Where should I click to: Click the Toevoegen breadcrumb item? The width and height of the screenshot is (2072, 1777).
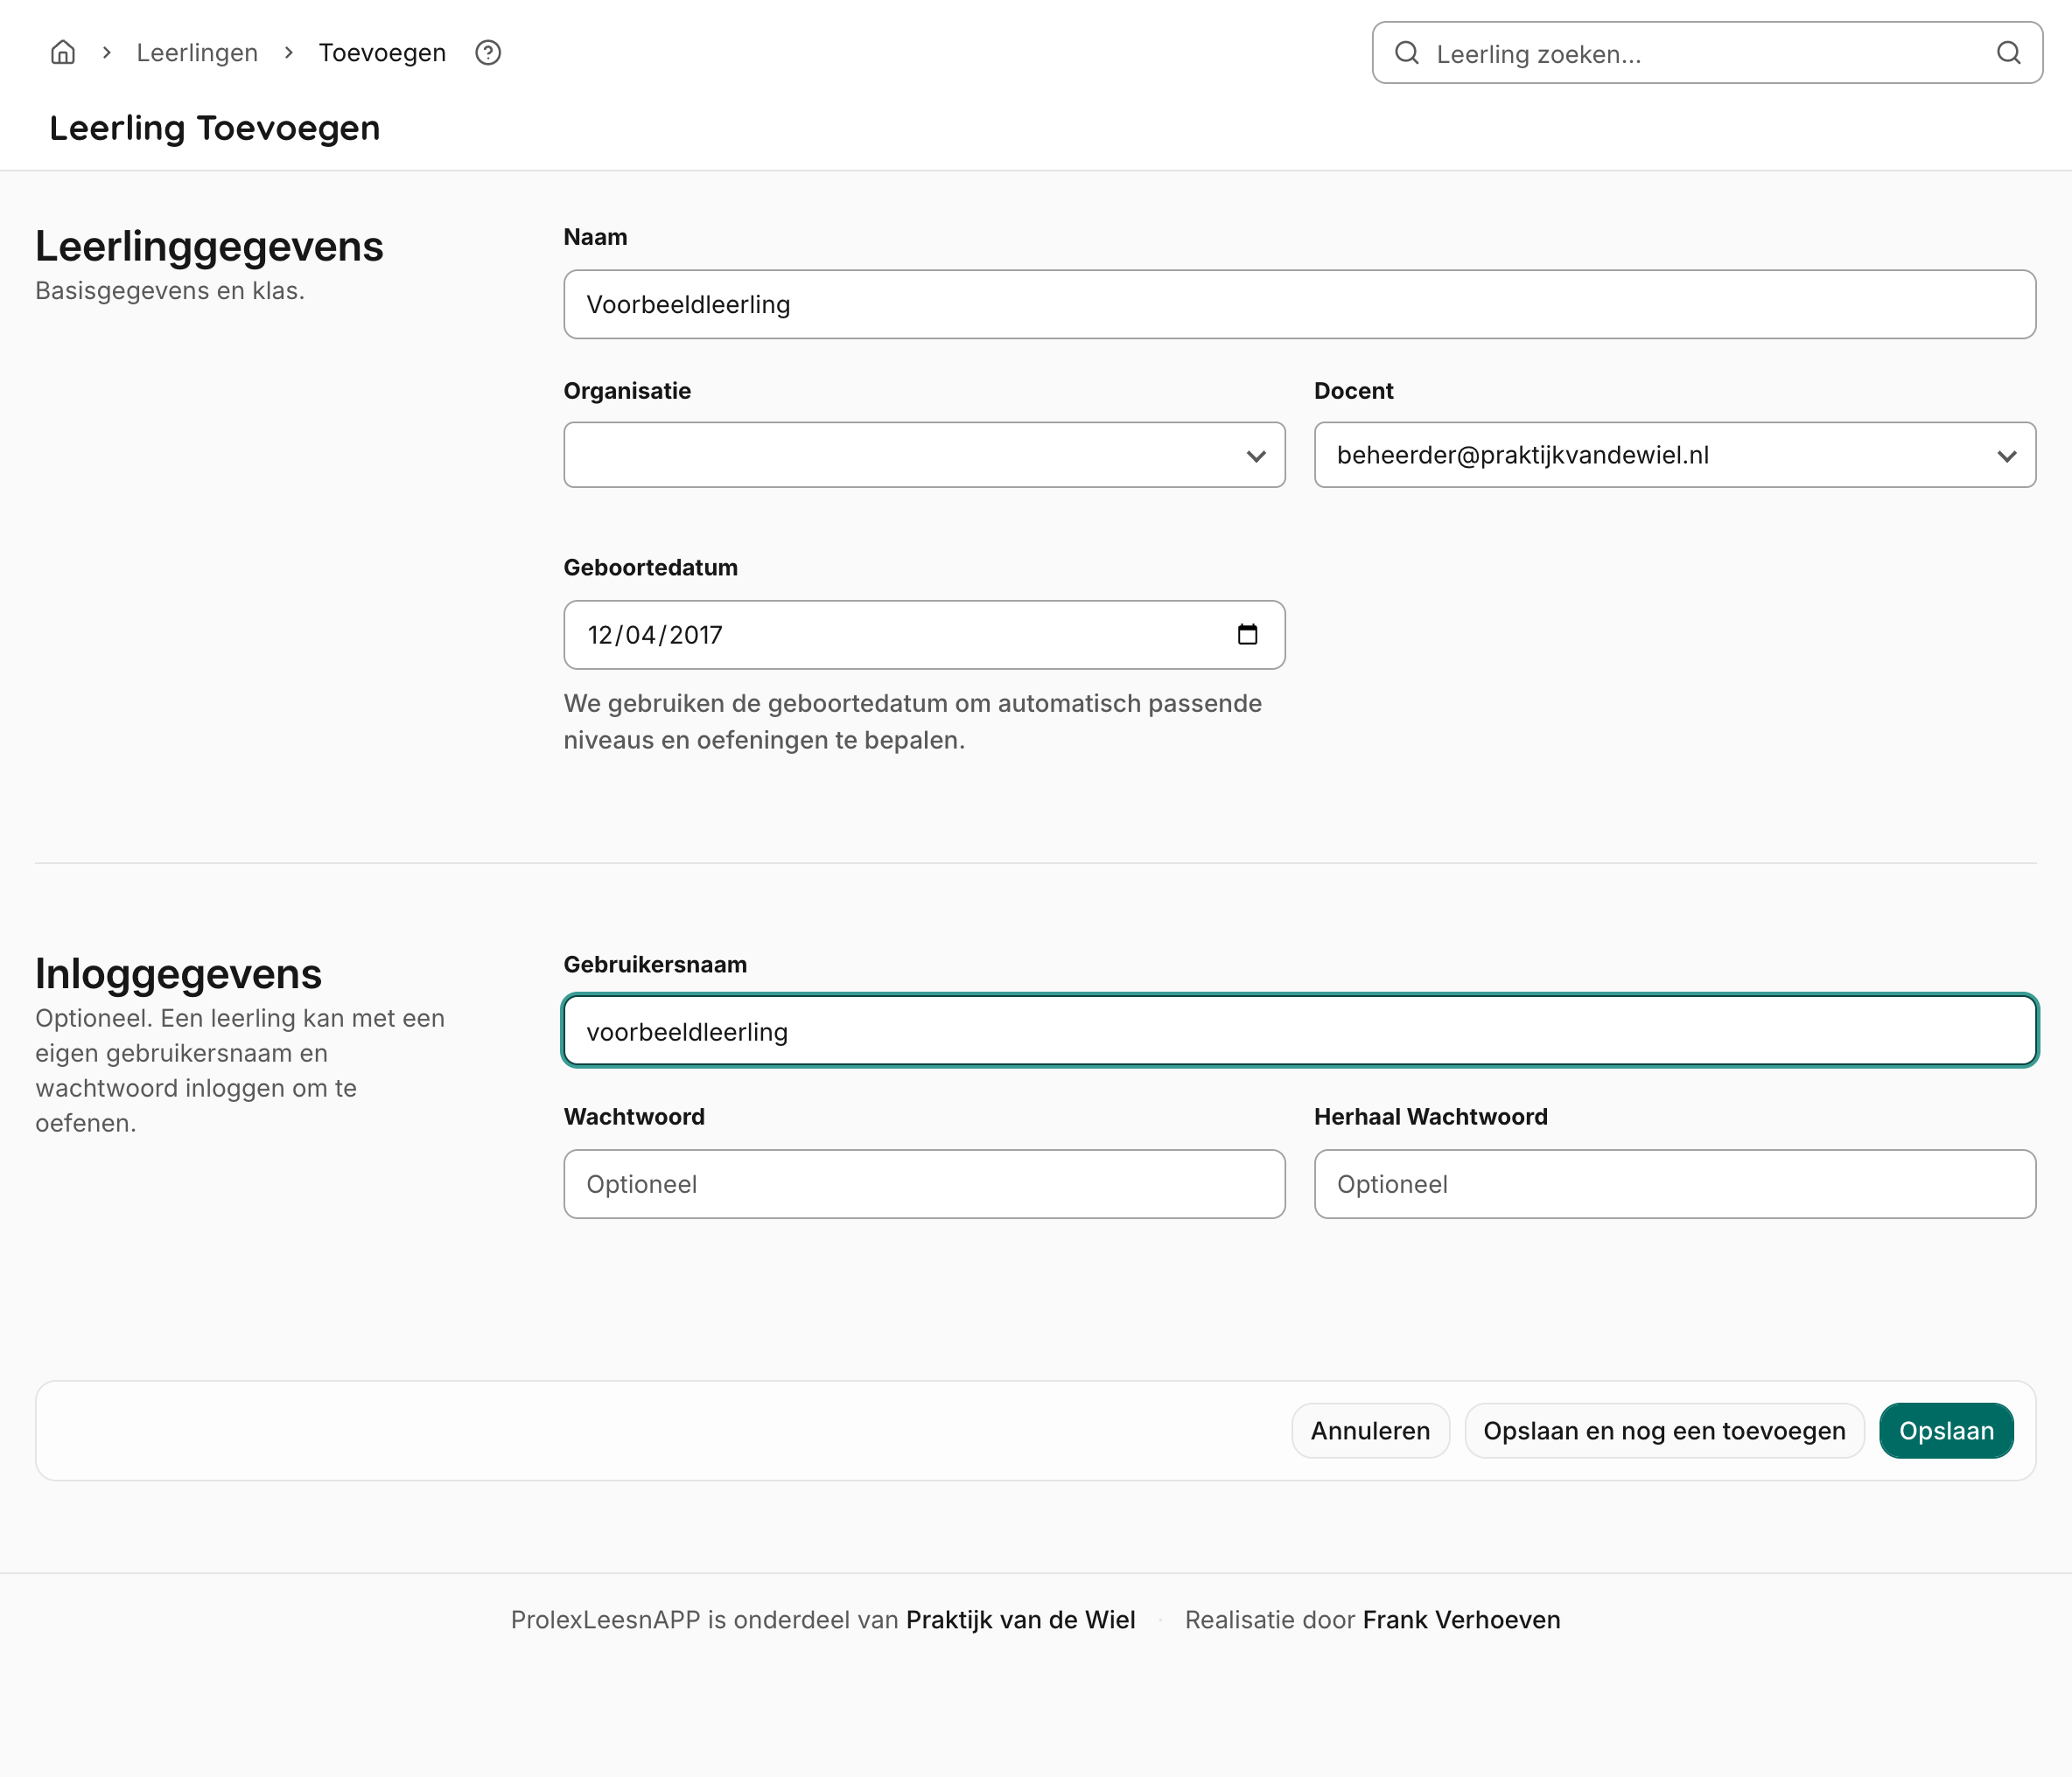pyautogui.click(x=382, y=53)
